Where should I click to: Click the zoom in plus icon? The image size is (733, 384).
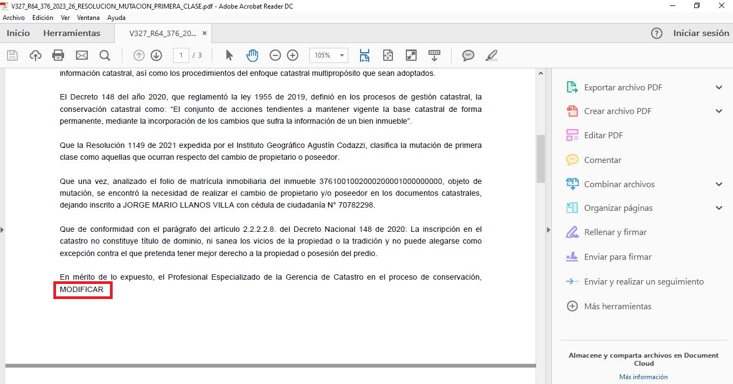(x=293, y=55)
